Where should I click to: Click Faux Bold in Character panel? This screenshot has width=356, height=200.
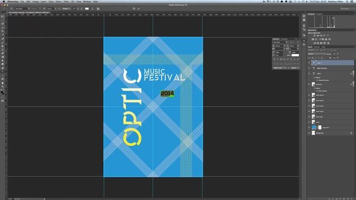[274, 59]
